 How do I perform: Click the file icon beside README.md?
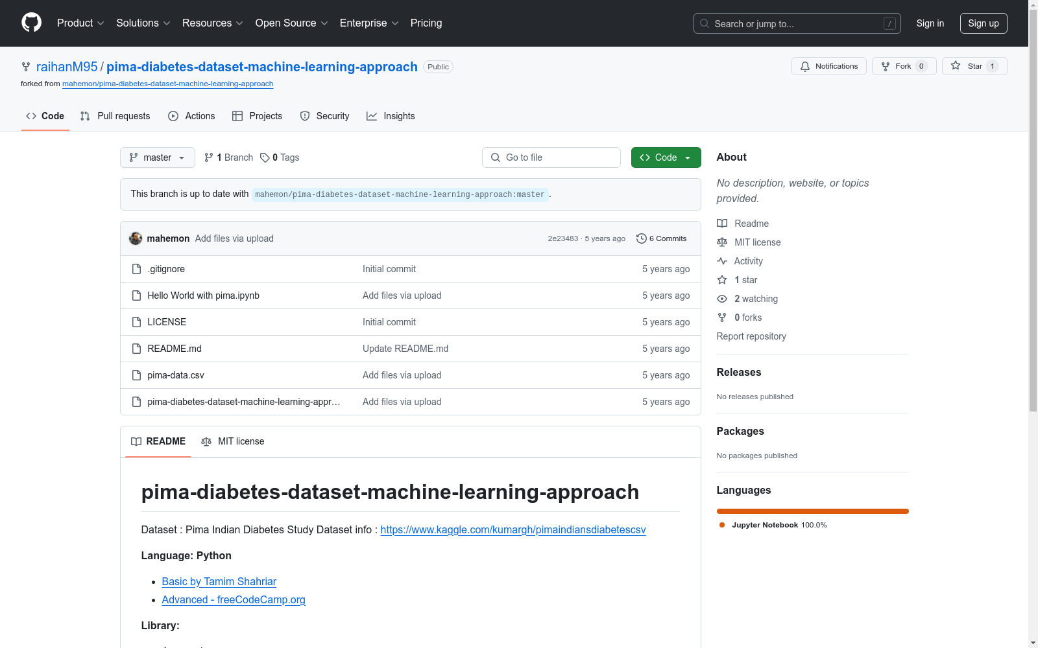click(136, 349)
